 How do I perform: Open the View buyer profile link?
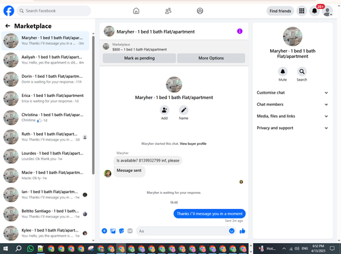point(193,143)
